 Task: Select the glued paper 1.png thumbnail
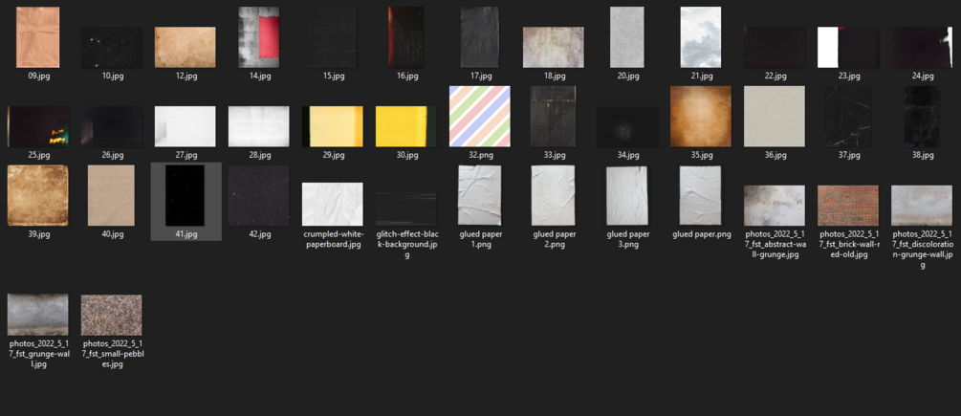click(480, 195)
